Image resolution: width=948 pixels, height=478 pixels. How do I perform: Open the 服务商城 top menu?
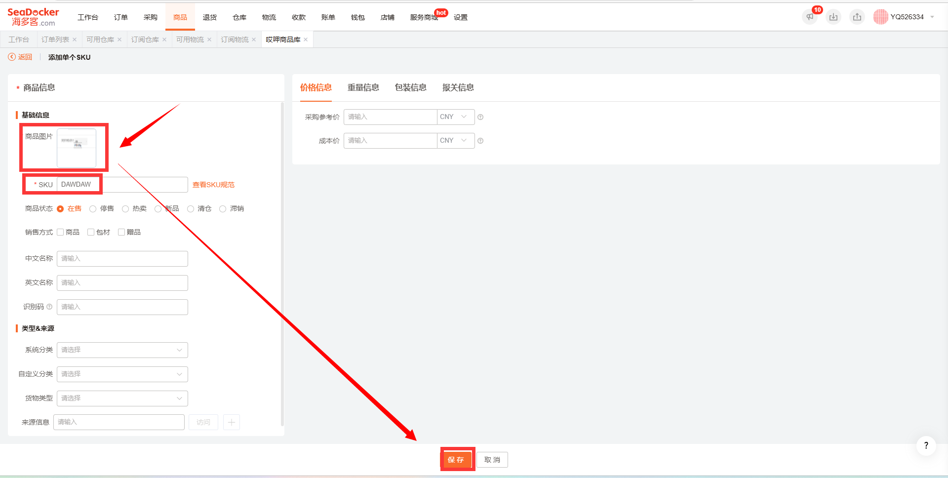point(424,17)
